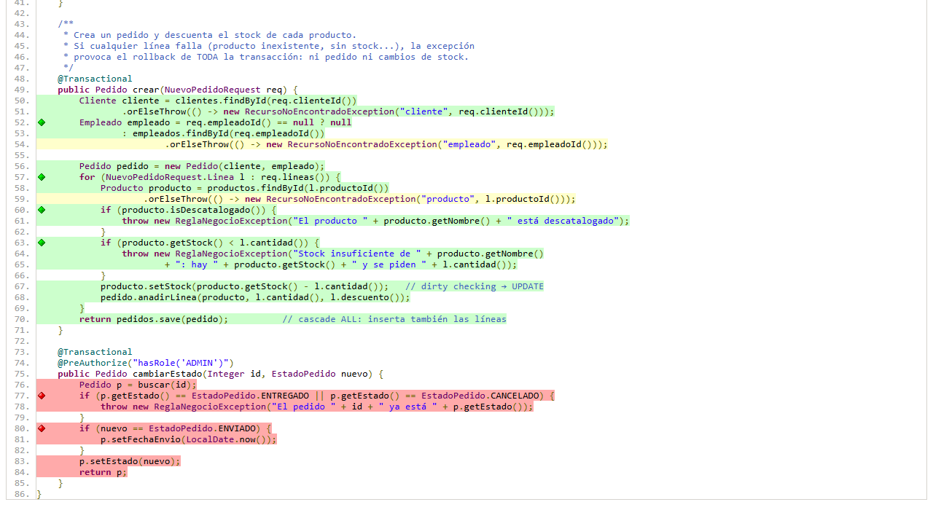This screenshot has height=510, width=933.
Task: Click the red diamond on line 77
Action: point(42,396)
